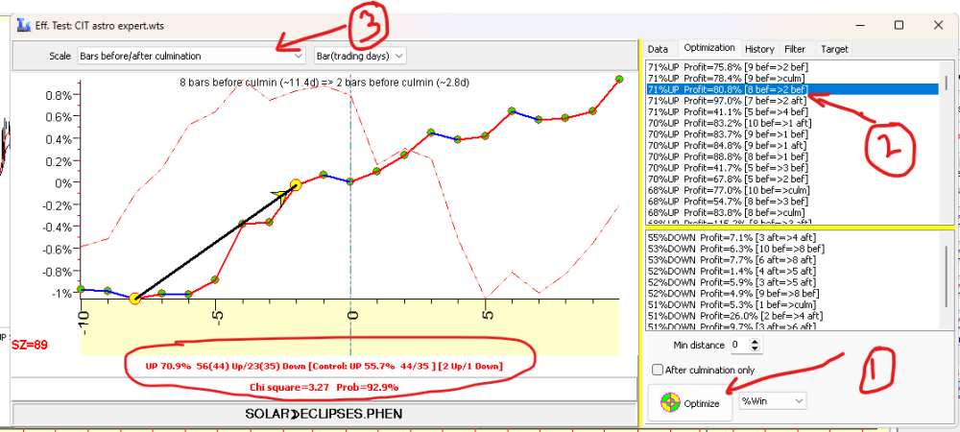Open the %Win optimization criterion dropdown
960x432 pixels.
point(773,400)
